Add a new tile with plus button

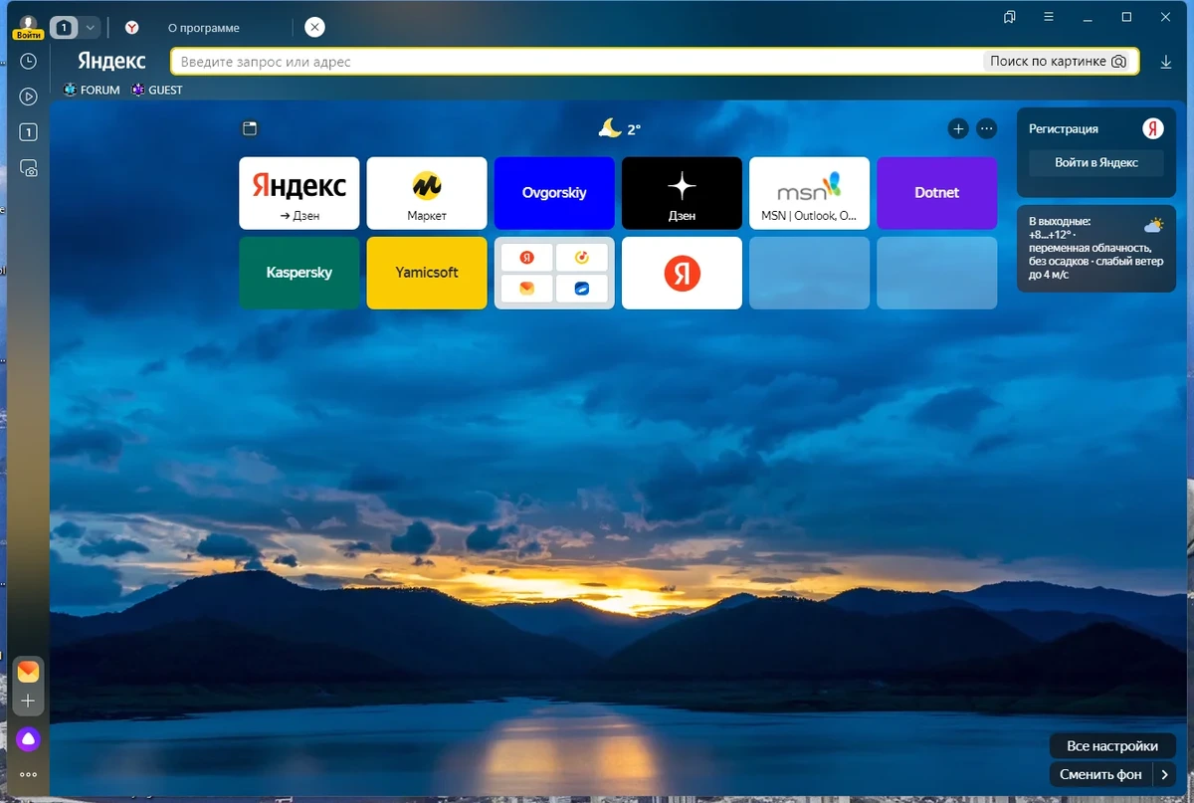click(x=957, y=128)
